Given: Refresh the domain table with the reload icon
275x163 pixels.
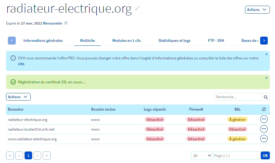Looking at the screenshot, I should tap(264, 109).
